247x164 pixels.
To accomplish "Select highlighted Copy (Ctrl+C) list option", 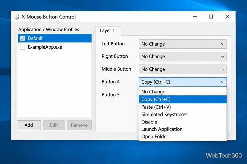I will tap(183, 100).
